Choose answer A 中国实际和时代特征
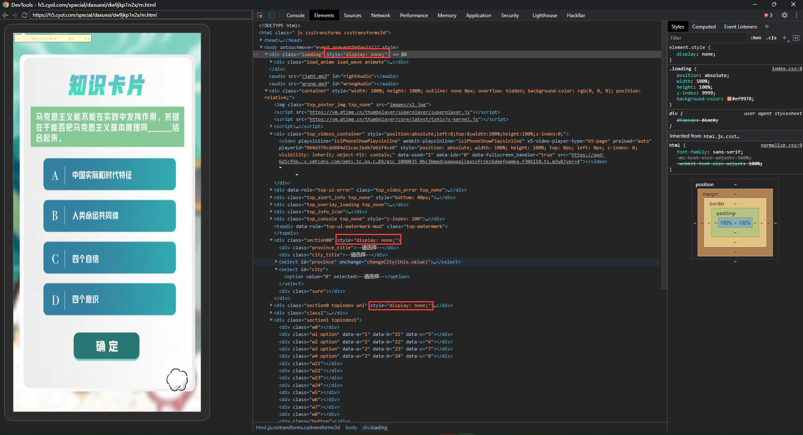Viewport: 803px width, 435px height. point(110,174)
